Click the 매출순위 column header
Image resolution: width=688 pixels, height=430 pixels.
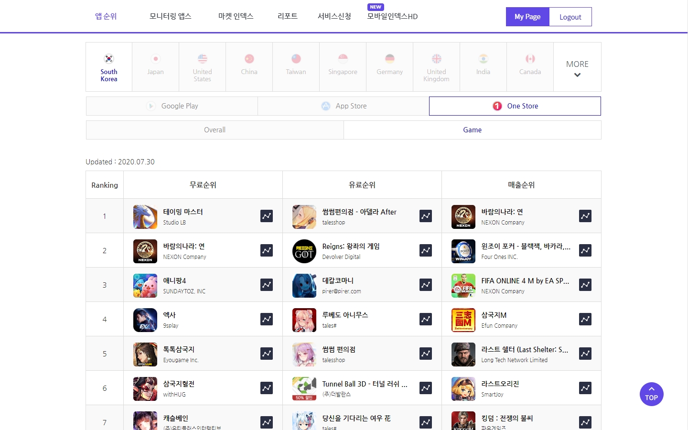pyautogui.click(x=521, y=185)
